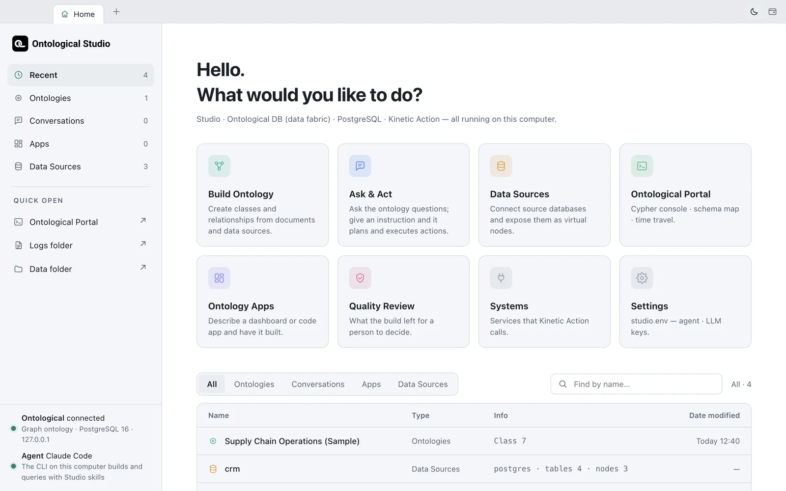Click the orange Data Sources card icon
Viewport: 786px width, 491px height.
[x=501, y=166]
